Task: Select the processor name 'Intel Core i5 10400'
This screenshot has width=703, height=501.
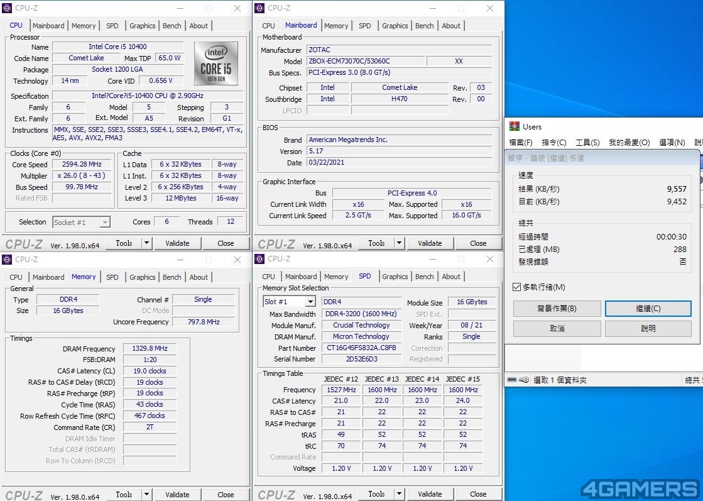Action: pyautogui.click(x=117, y=47)
